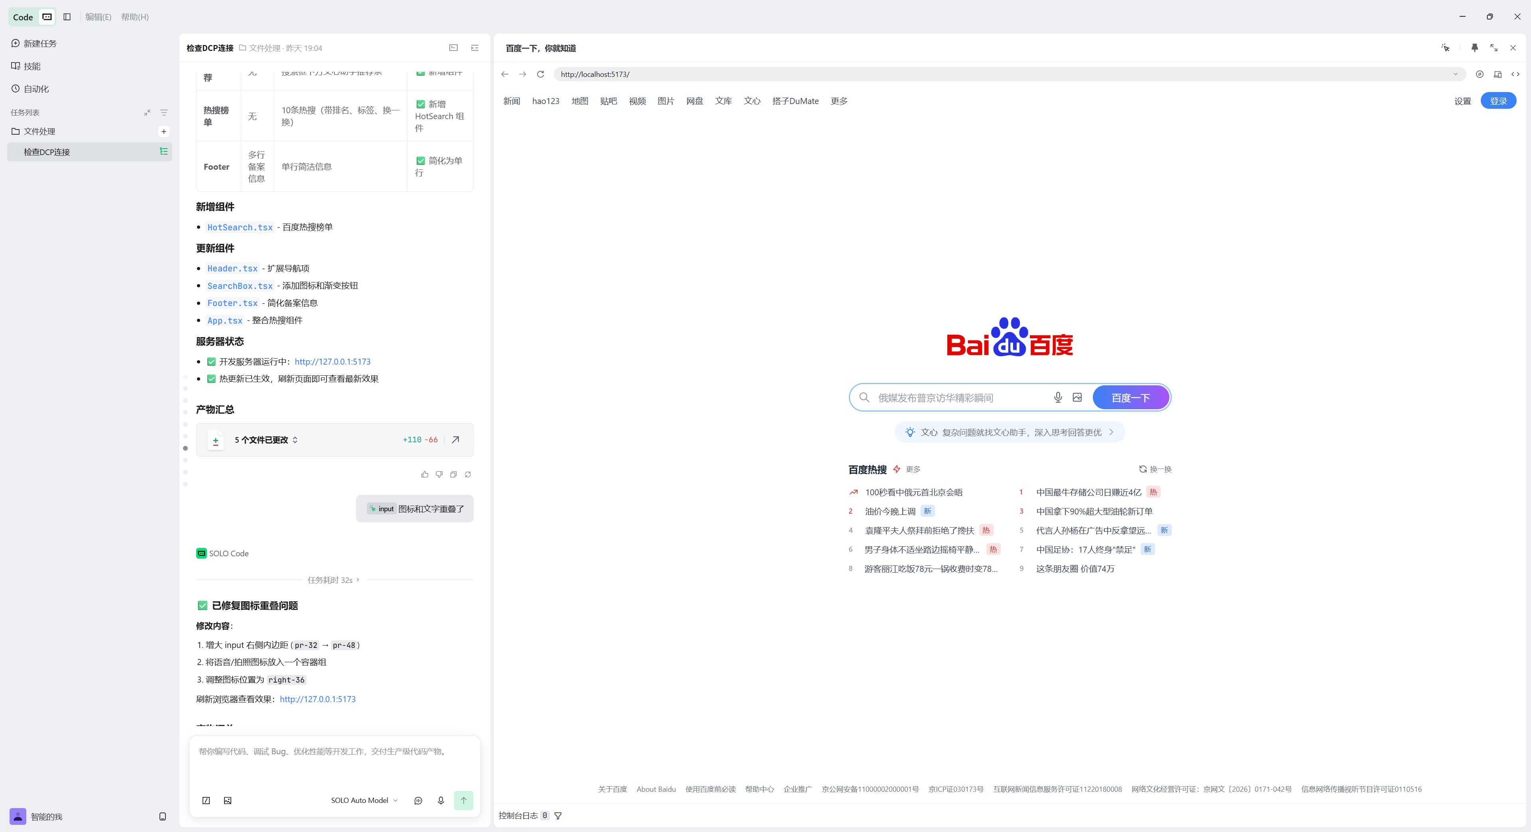Add a new task under 文件处理
Viewport: 1531px width, 832px height.
pyautogui.click(x=164, y=131)
